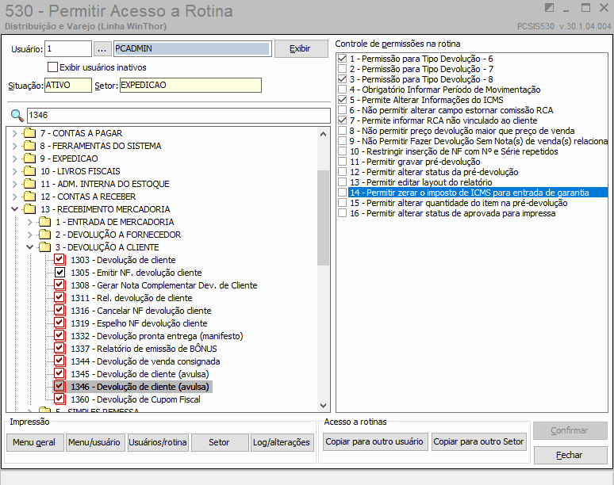Enable permission 8 - preço devolução maior
Screen dimensions: 614x485
(342, 131)
